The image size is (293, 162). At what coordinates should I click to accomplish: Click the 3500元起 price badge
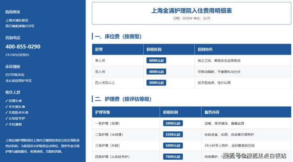[x=173, y=134]
